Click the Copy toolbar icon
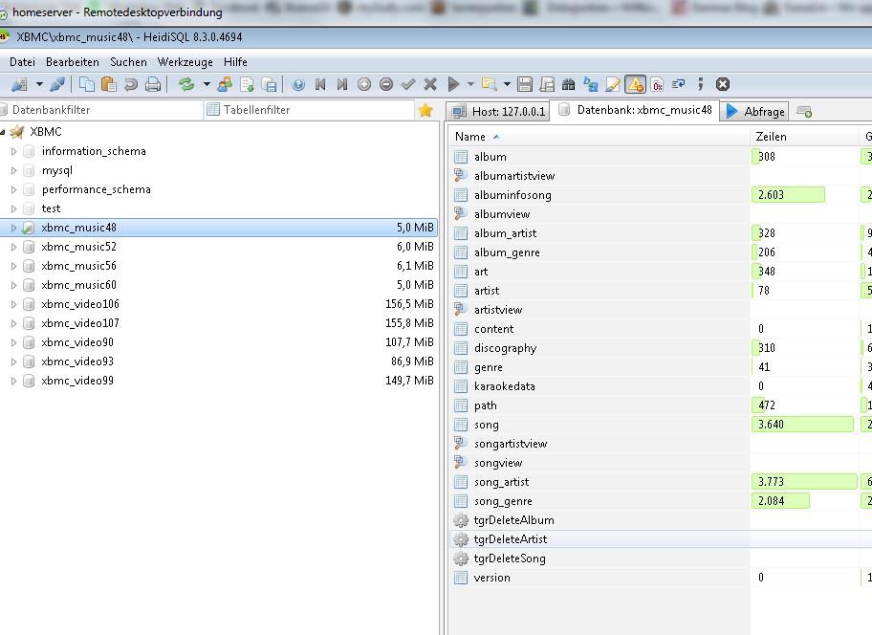This screenshot has width=872, height=635. pos(87,84)
